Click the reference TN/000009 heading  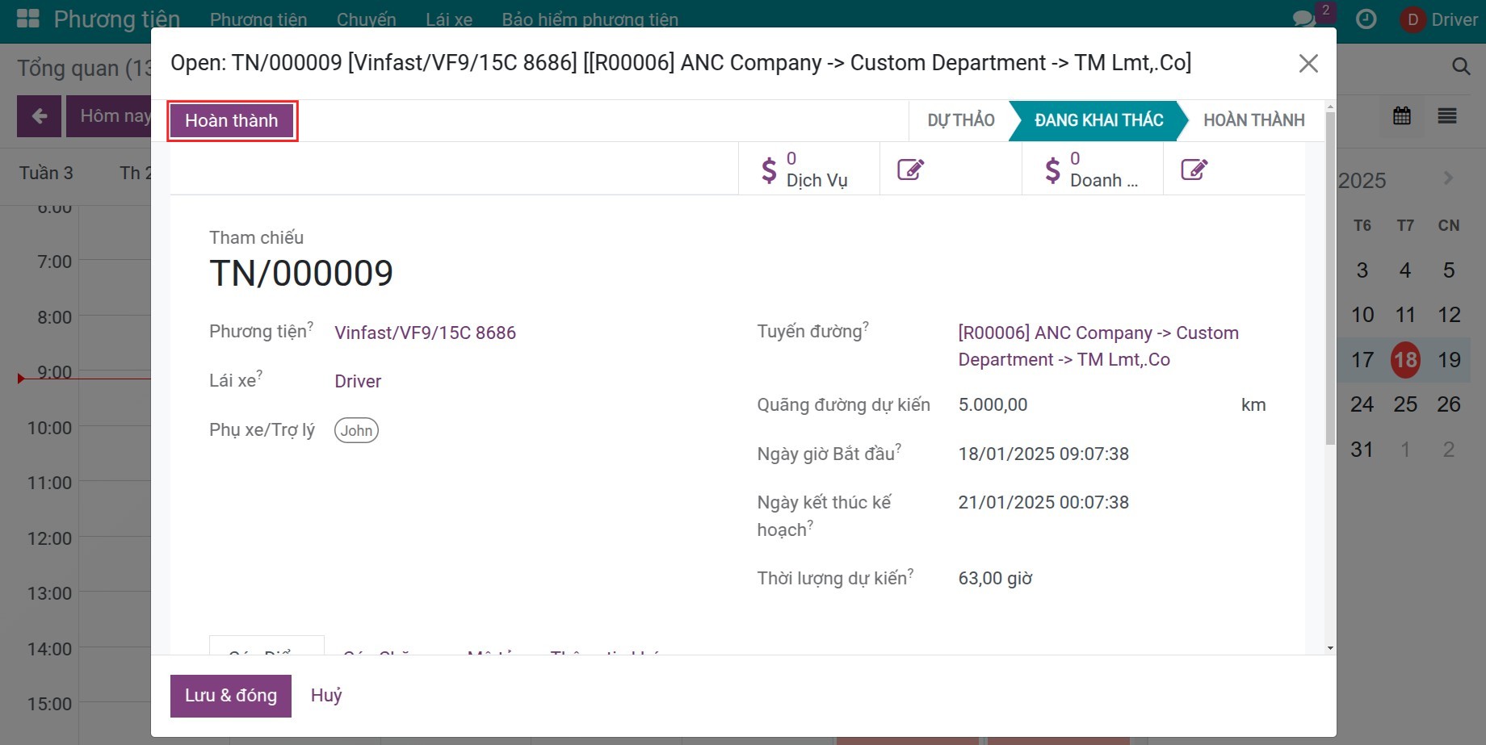301,273
